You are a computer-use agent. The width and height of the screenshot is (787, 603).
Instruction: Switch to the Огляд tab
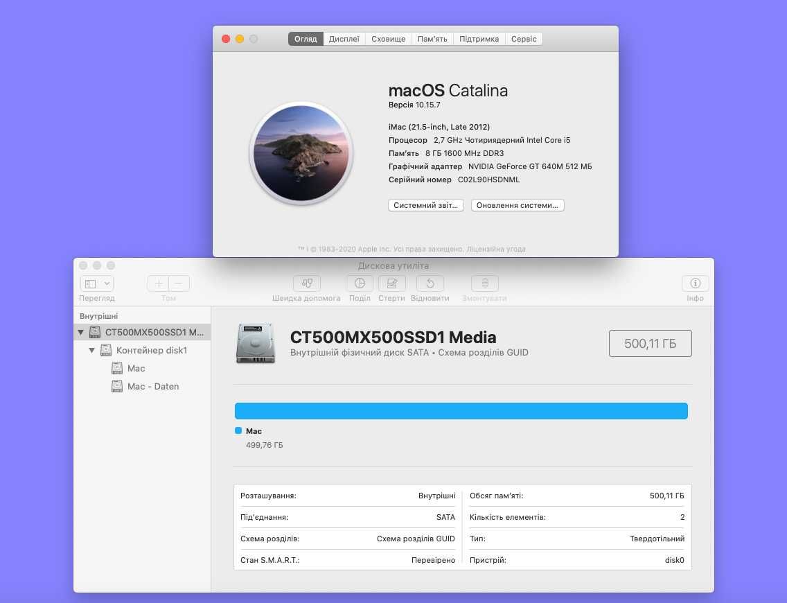tap(306, 39)
